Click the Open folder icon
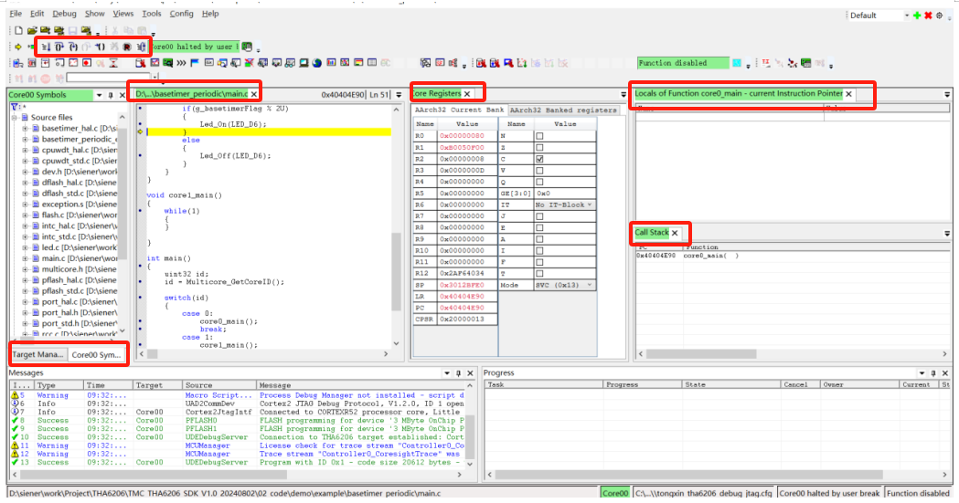959x503 pixels. 32,30
